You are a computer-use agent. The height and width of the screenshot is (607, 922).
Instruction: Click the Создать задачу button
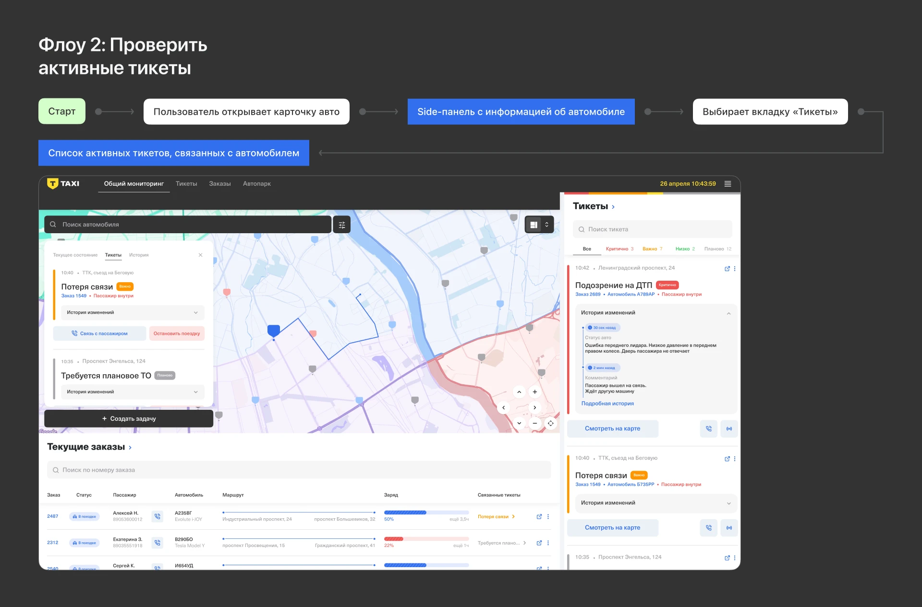129,418
